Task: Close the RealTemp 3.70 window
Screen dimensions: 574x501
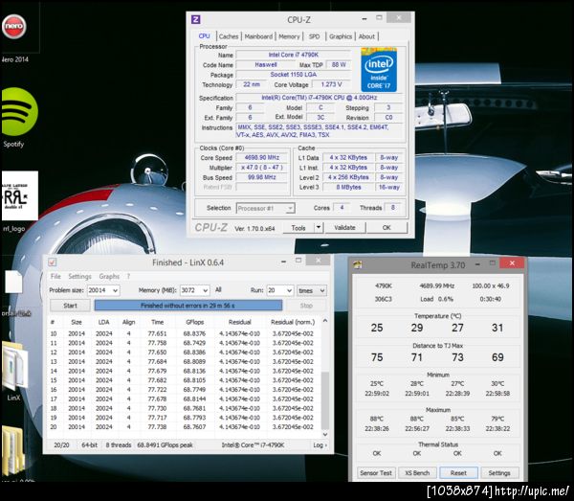Action: click(x=512, y=263)
